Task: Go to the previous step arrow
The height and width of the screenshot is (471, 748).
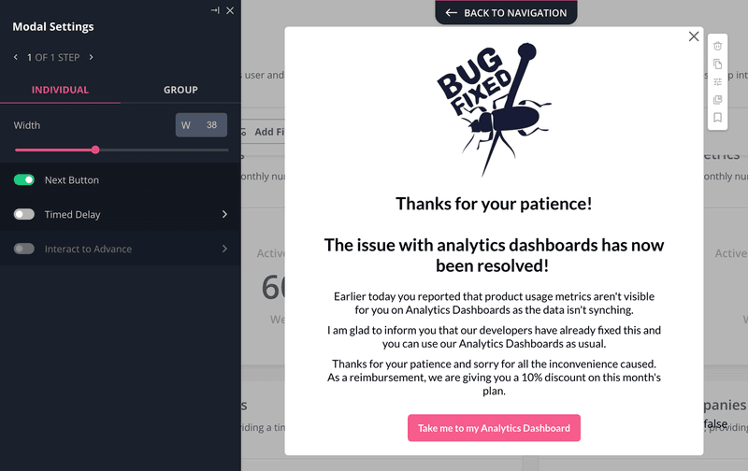Action: tap(16, 58)
